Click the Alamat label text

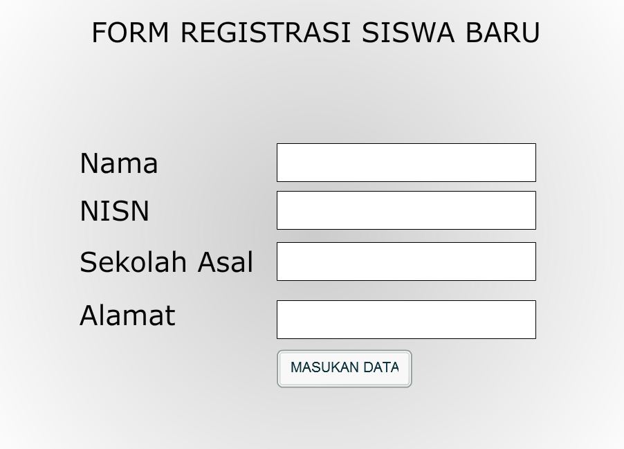point(127,315)
